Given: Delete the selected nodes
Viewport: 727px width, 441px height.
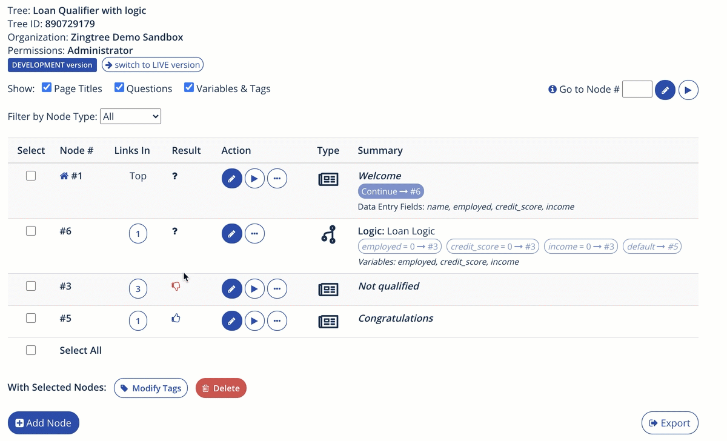Looking at the screenshot, I should click(221, 388).
